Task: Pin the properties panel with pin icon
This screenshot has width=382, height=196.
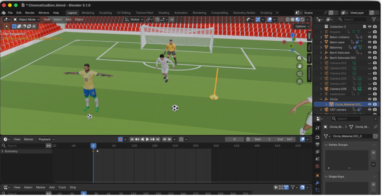Action: (376, 127)
